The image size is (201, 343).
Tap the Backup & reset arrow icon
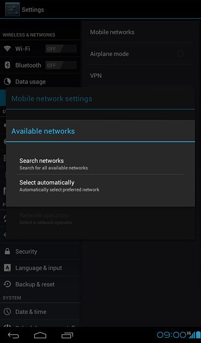pos(8,284)
